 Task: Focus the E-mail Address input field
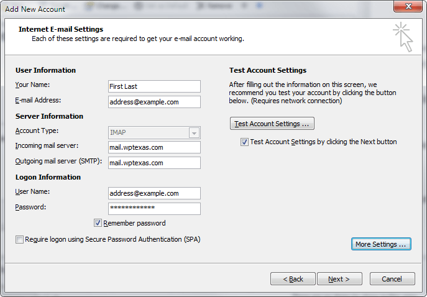tap(154, 102)
